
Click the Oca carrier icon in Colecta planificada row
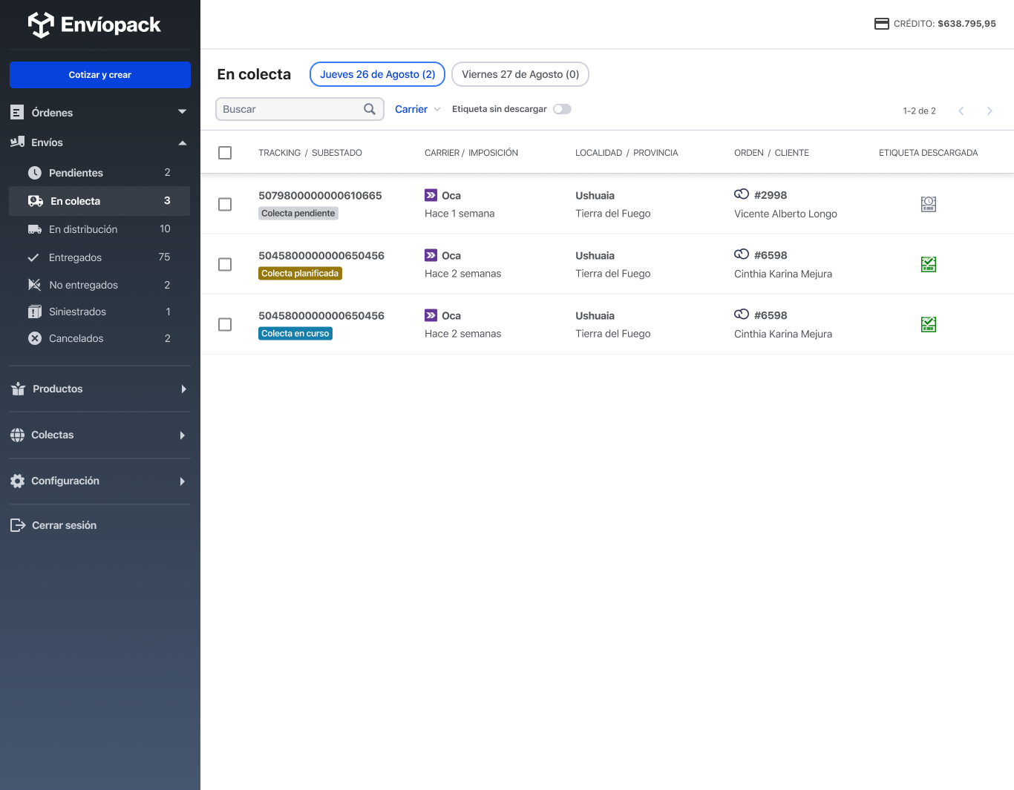pyautogui.click(x=431, y=255)
